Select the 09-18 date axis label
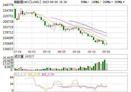This screenshot has width=131, height=92. tap(91, 52)
